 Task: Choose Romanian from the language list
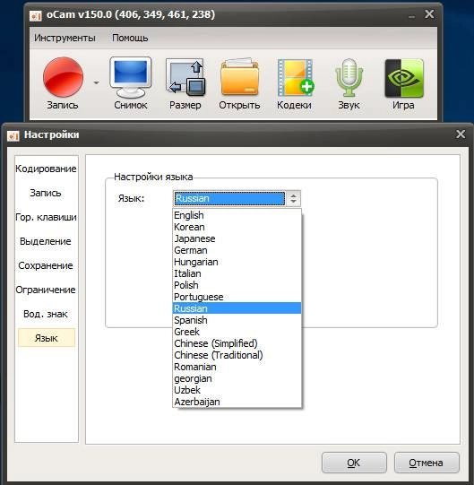pyautogui.click(x=237, y=367)
